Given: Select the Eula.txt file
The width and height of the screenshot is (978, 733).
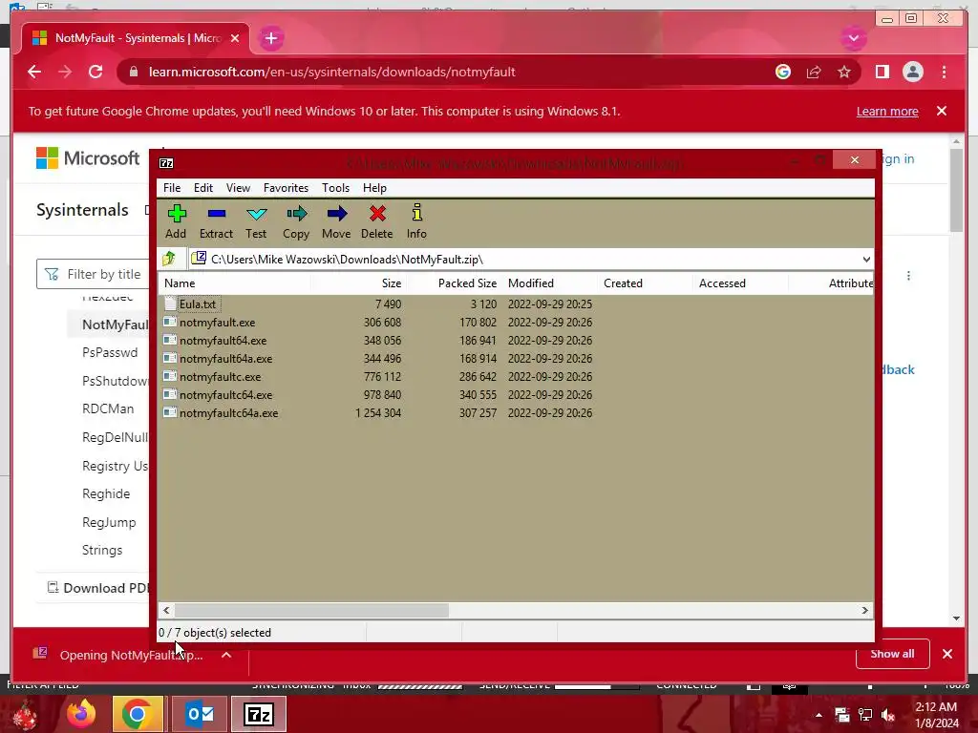Looking at the screenshot, I should click(197, 304).
